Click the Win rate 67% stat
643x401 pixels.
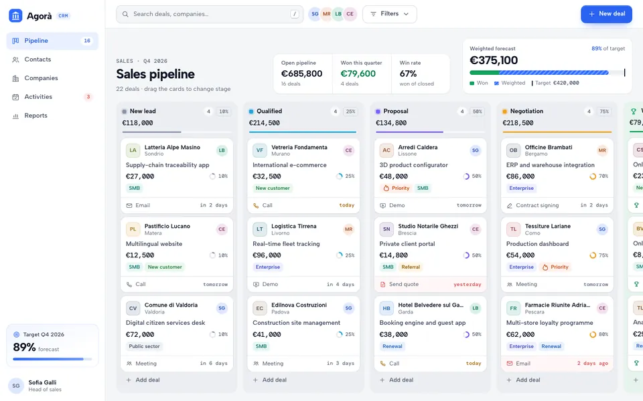tap(420, 74)
